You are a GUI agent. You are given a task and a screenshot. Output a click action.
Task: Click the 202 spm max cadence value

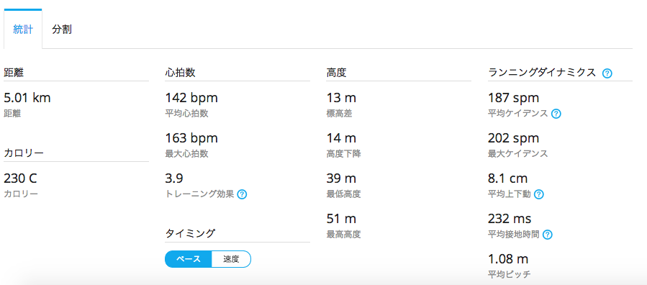(x=513, y=138)
